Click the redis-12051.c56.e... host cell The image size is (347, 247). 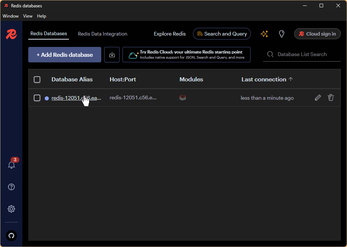(133, 97)
